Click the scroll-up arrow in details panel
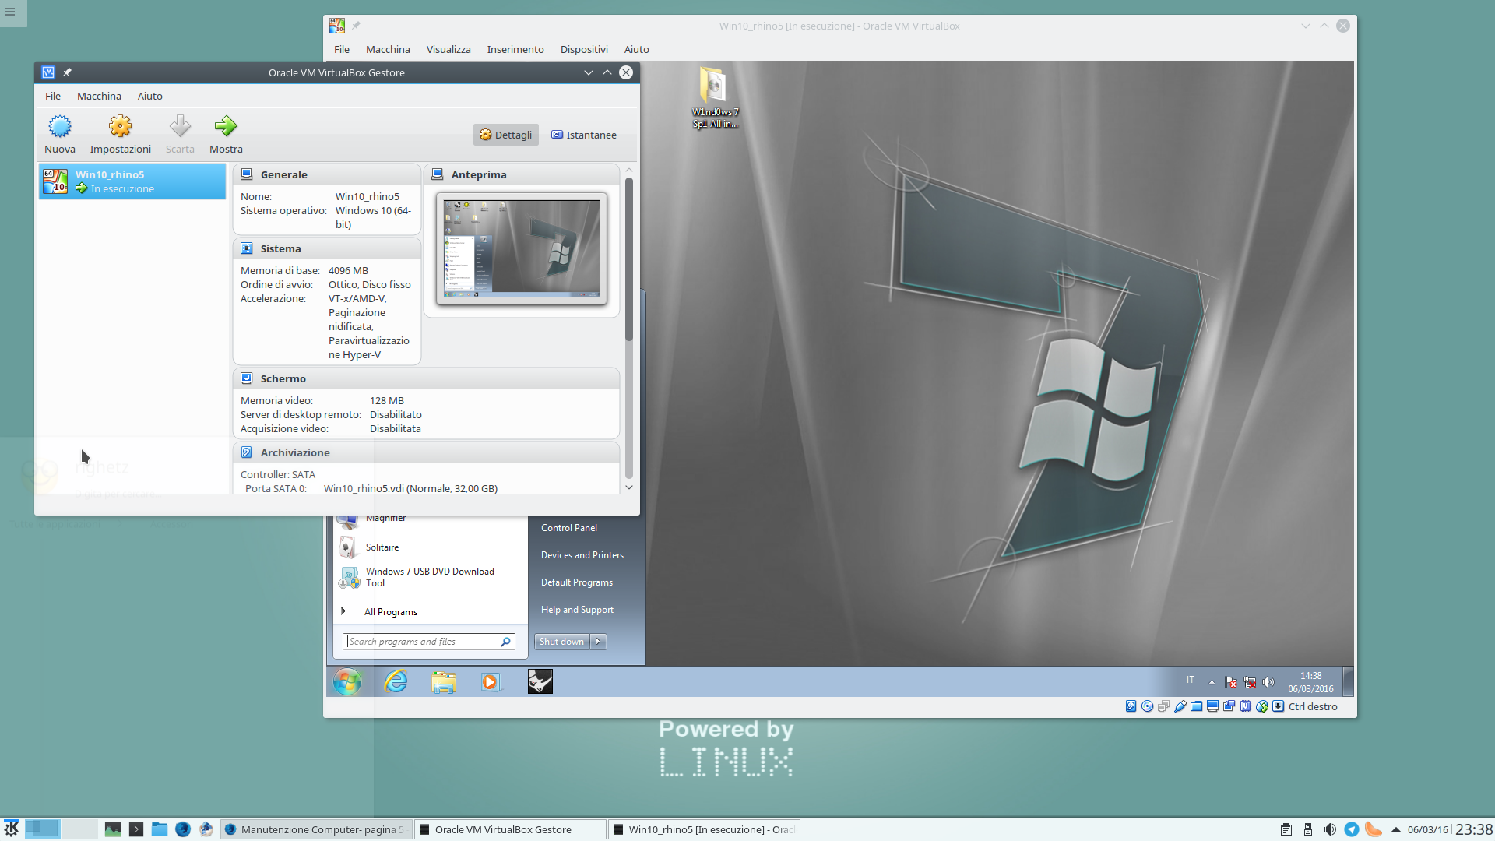 click(629, 170)
